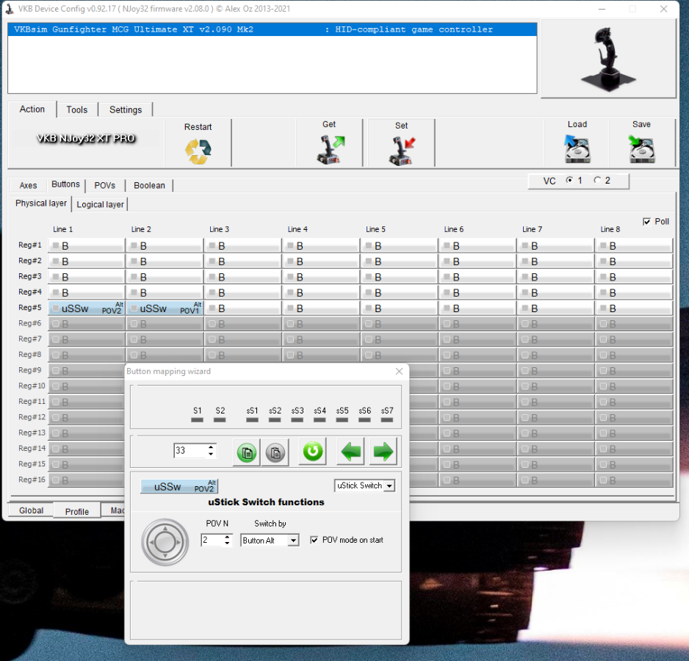Click Reg#4 Line 7 B cell
The image size is (689, 661).
556,292
